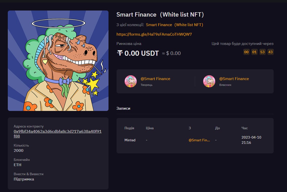Viewport: 287px width, 192px height.
Task: Click the countdown box showing 43
Action: pos(271,52)
